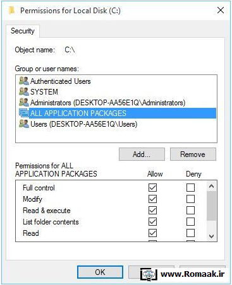Click the SYSTEM user group icon
The height and width of the screenshot is (285, 232).
23,91
